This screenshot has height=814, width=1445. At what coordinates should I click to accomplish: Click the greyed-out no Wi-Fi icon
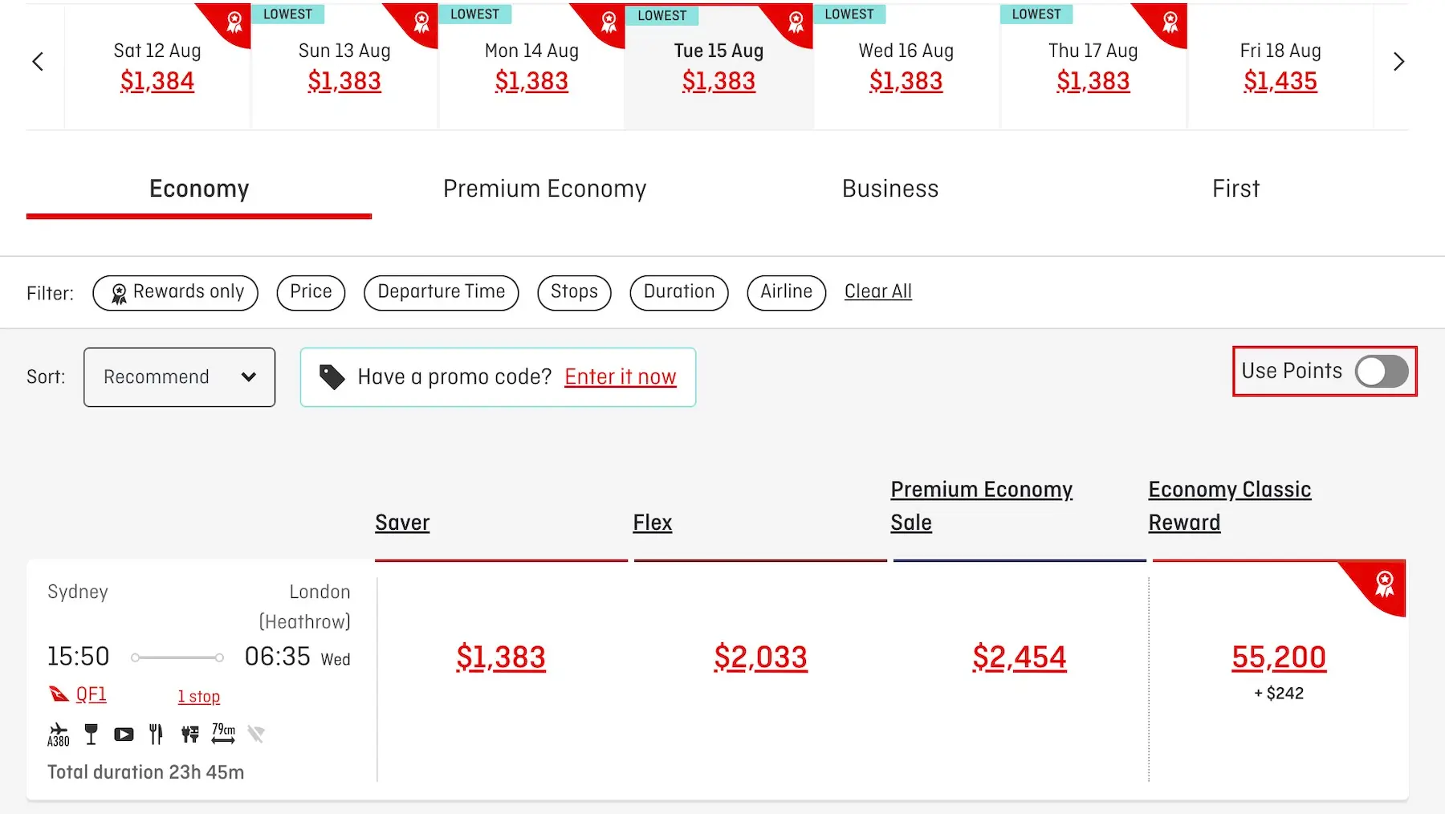pyautogui.click(x=256, y=734)
